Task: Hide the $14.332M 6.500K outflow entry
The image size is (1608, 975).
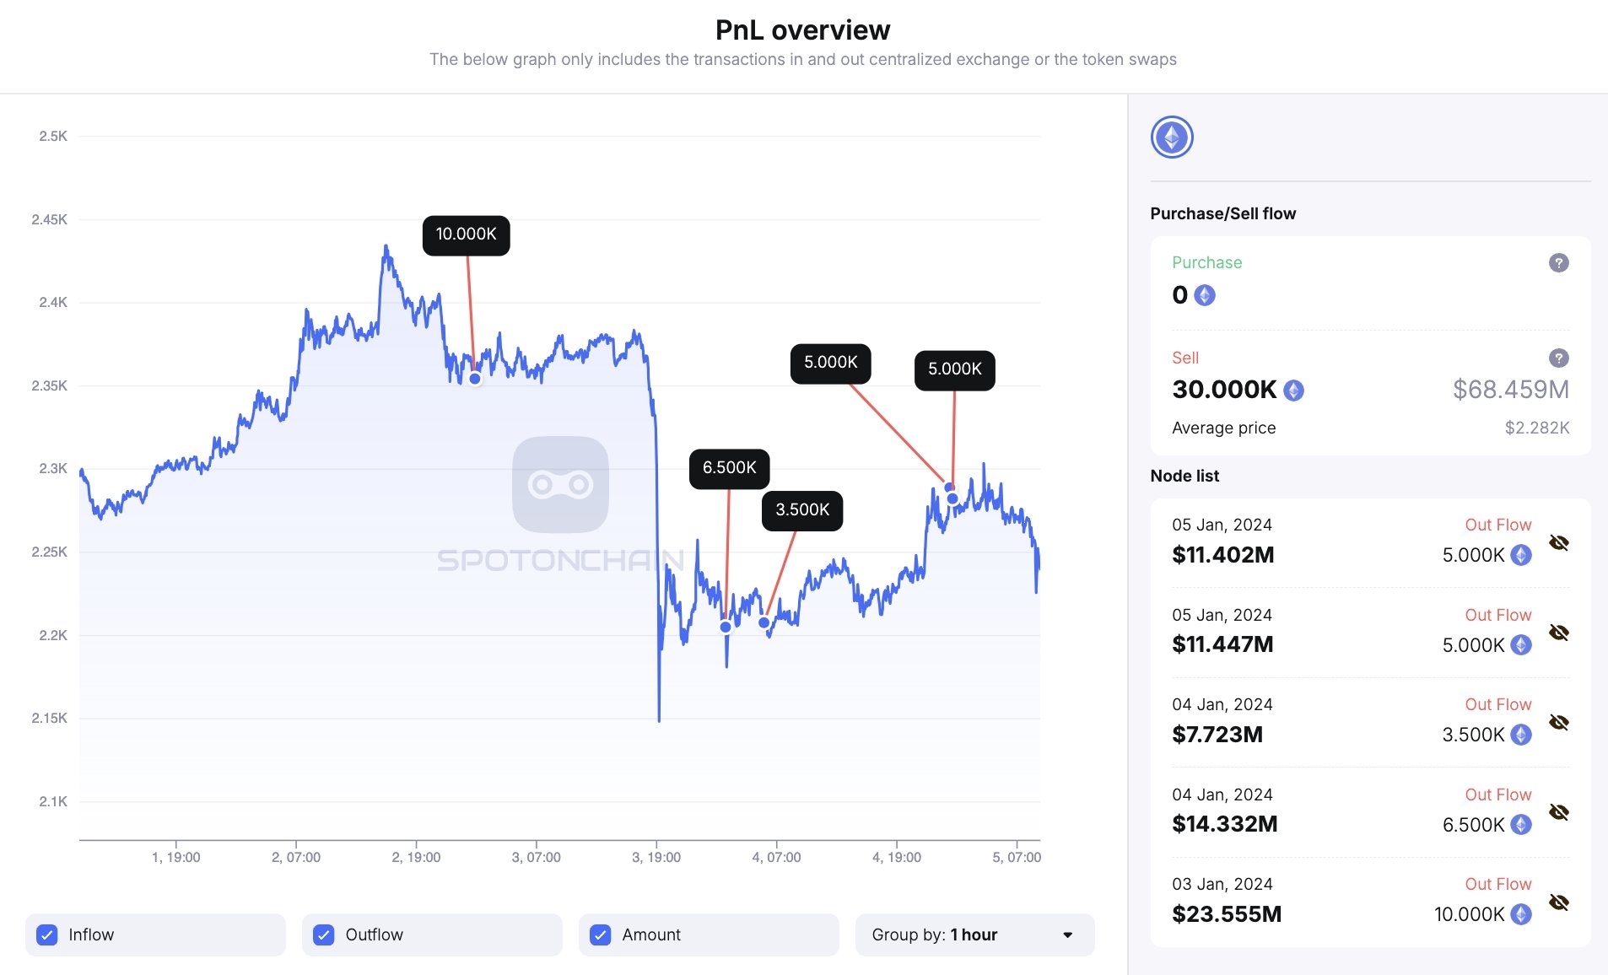Action: click(x=1560, y=812)
